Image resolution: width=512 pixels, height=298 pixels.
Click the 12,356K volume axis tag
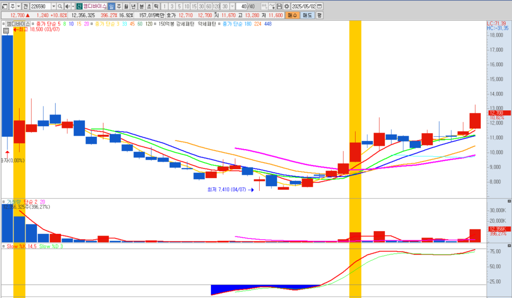499,229
